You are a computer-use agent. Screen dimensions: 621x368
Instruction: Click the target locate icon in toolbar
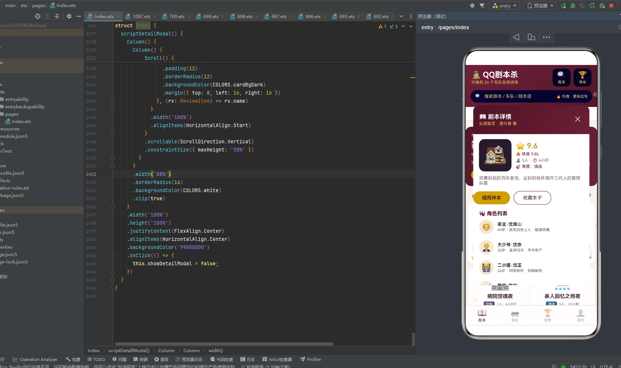click(472, 6)
